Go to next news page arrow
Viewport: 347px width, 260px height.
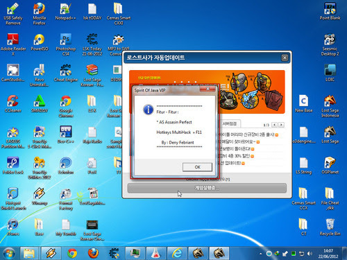pos(281,125)
